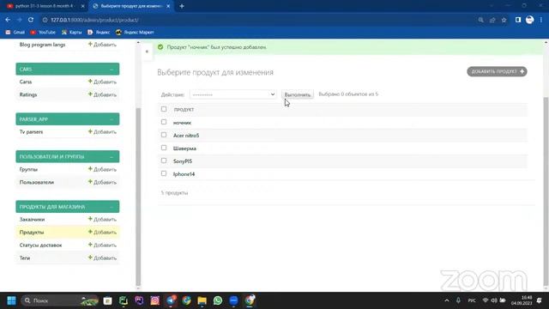Click Добавить next to Заказчики
The image size is (549, 309).
102,220
